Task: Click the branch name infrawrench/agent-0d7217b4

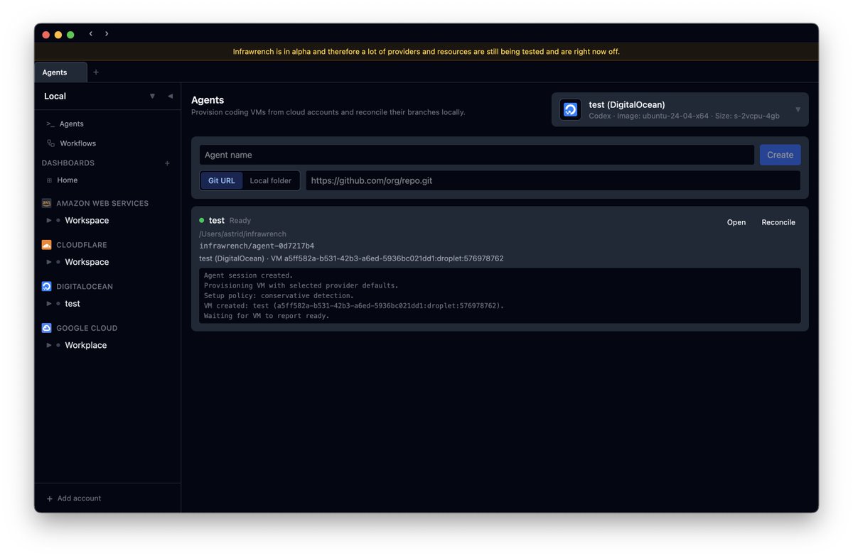Action: [x=257, y=246]
